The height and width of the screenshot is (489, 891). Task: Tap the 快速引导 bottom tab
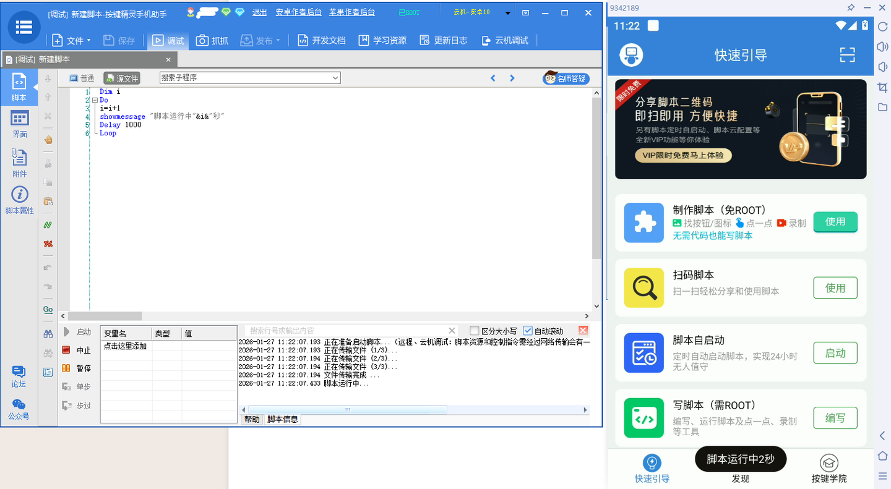[x=652, y=469]
